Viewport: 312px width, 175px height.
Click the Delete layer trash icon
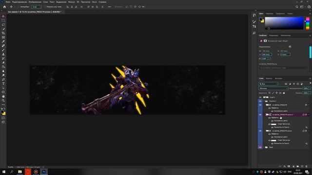(x=307, y=166)
